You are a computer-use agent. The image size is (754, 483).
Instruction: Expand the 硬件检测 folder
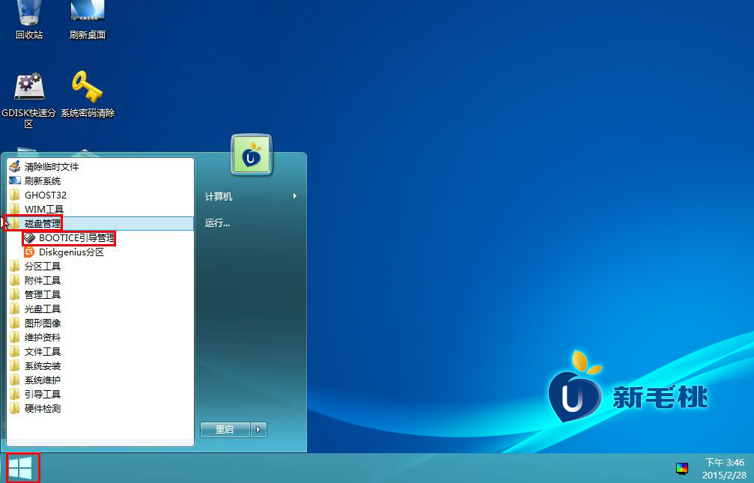(100, 408)
